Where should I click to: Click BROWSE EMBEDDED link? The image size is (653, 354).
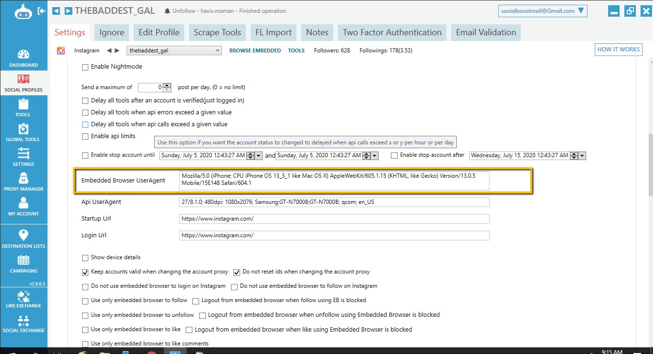tap(255, 51)
